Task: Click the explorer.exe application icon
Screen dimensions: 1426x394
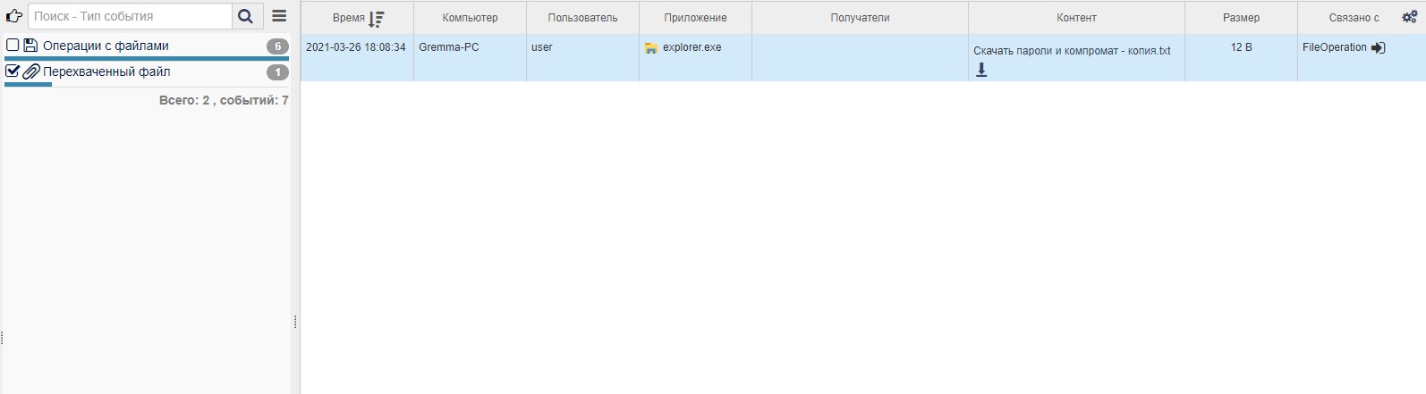Action: [651, 48]
